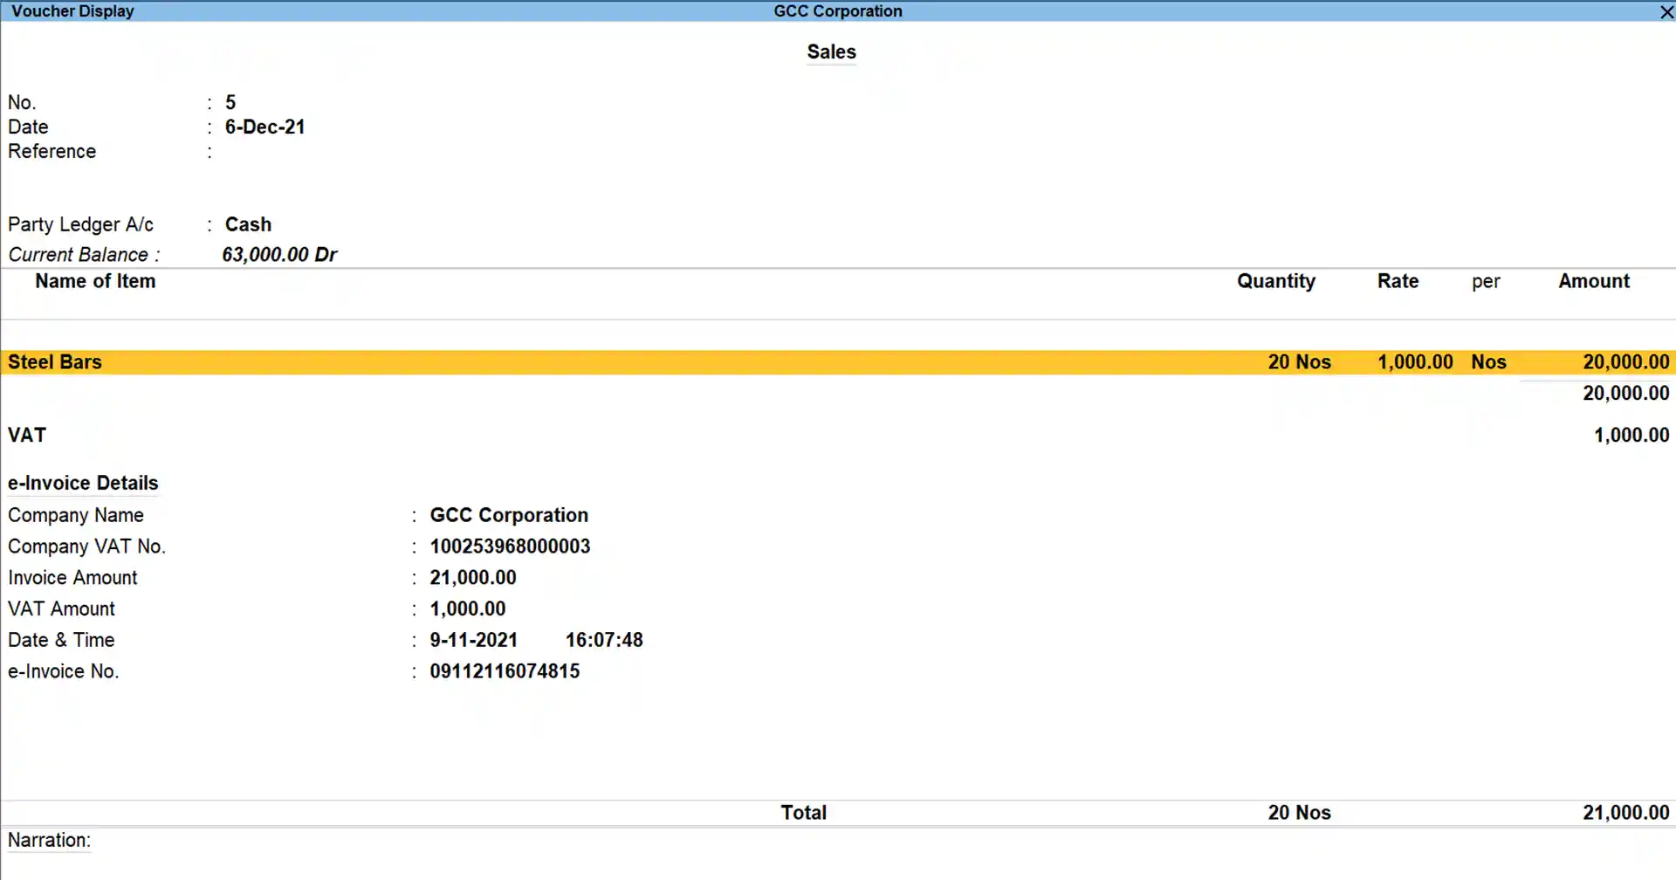Click the Rate column header
Image resolution: width=1676 pixels, height=880 pixels.
(x=1397, y=281)
